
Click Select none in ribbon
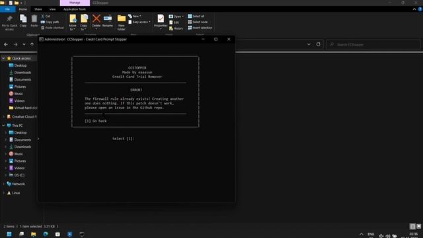pyautogui.click(x=198, y=22)
